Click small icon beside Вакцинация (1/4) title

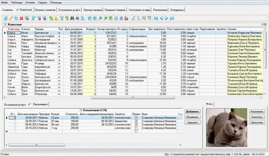pyautogui.click(x=81, y=110)
